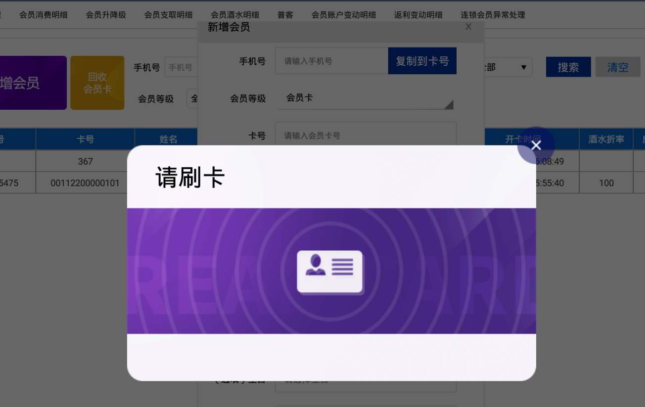Close the 请刷卡 card swipe popup
Image resolution: width=645 pixels, height=407 pixels.
pyautogui.click(x=536, y=145)
